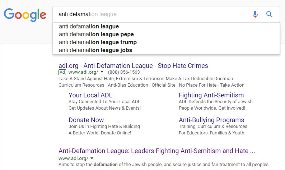Visit the 'Fighting Anti-Semitism' sitelink
Screen dimensions: 285x170
(211, 95)
